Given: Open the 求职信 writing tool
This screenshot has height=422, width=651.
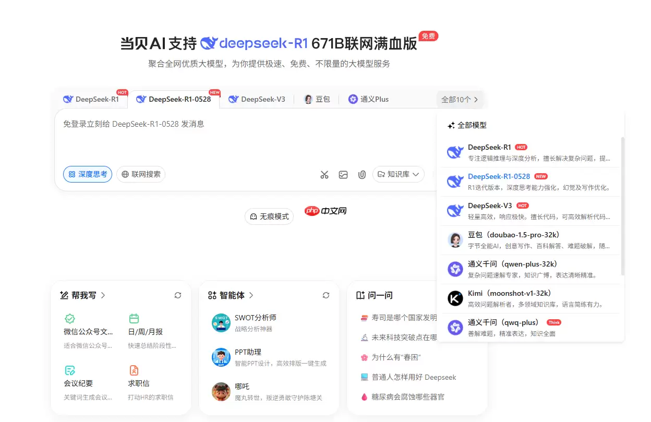Looking at the screenshot, I should 138,383.
